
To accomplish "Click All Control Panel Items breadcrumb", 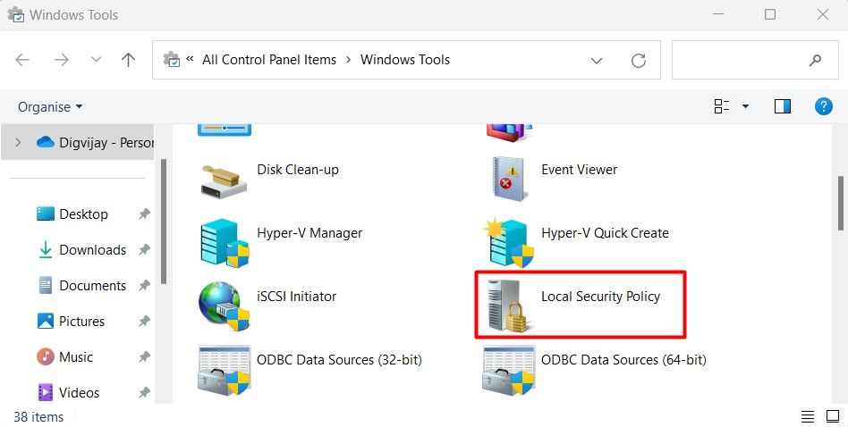I will point(269,60).
